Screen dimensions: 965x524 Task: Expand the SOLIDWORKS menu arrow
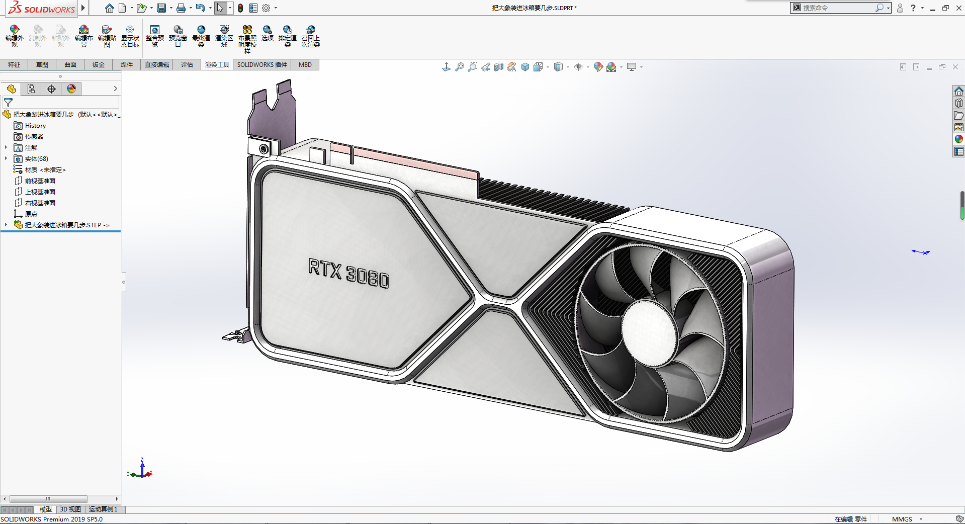click(83, 8)
